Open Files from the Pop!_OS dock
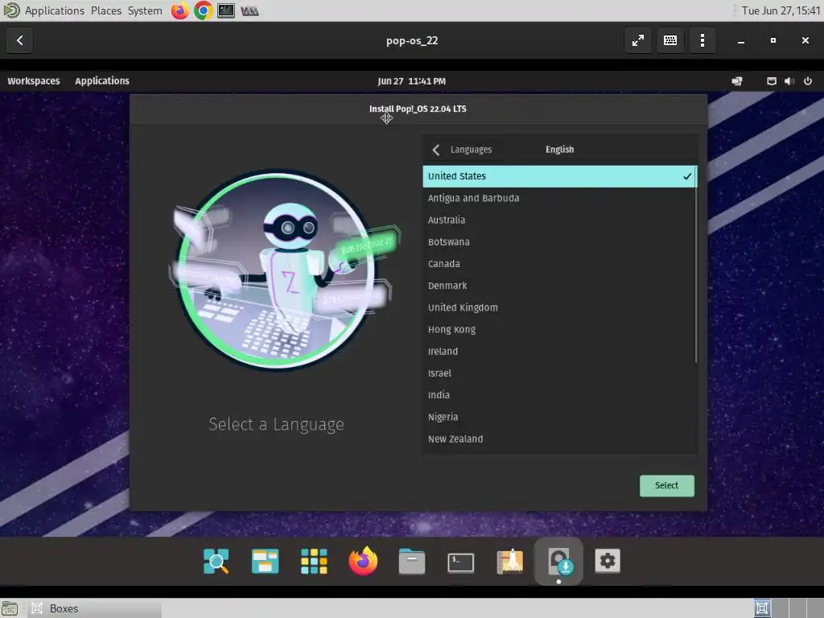824x618 pixels. [411, 561]
